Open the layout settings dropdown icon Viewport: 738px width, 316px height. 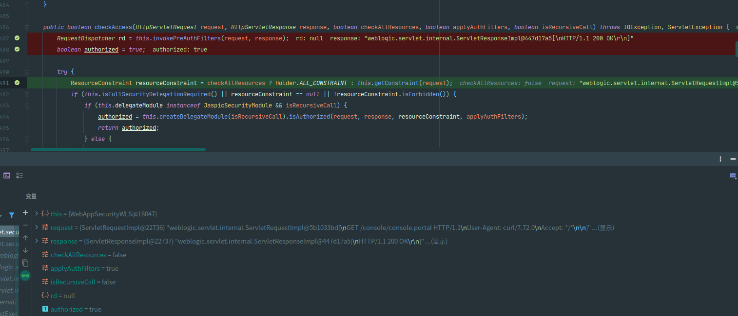point(733,176)
